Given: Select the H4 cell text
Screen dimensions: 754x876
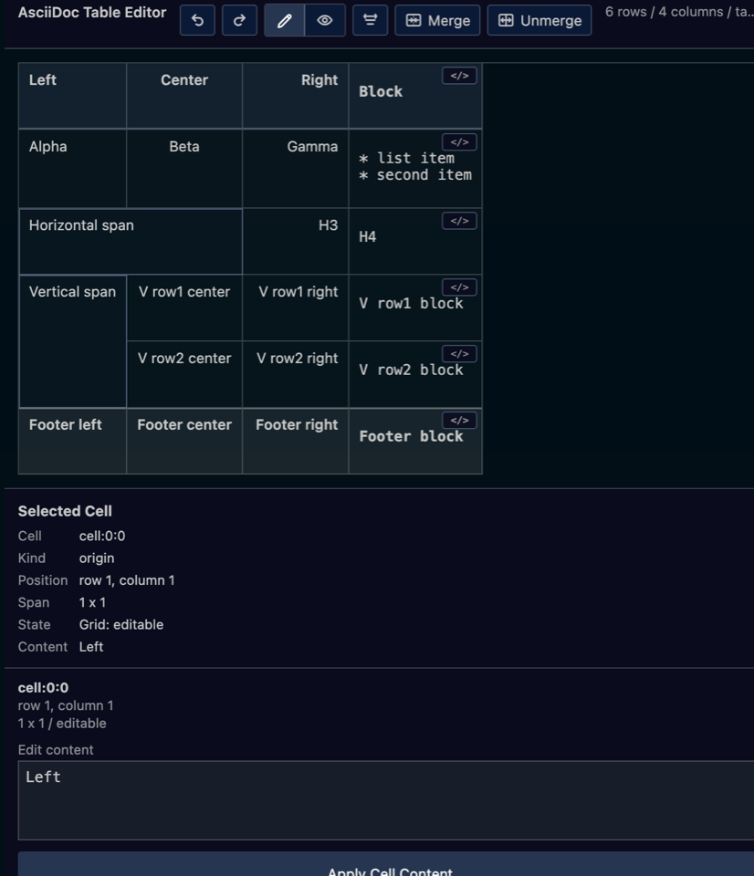Looking at the screenshot, I should coord(367,237).
